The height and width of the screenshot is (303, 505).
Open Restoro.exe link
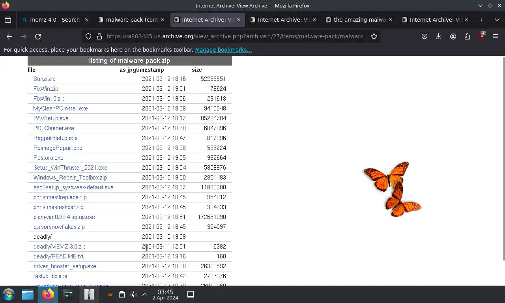[x=49, y=158]
